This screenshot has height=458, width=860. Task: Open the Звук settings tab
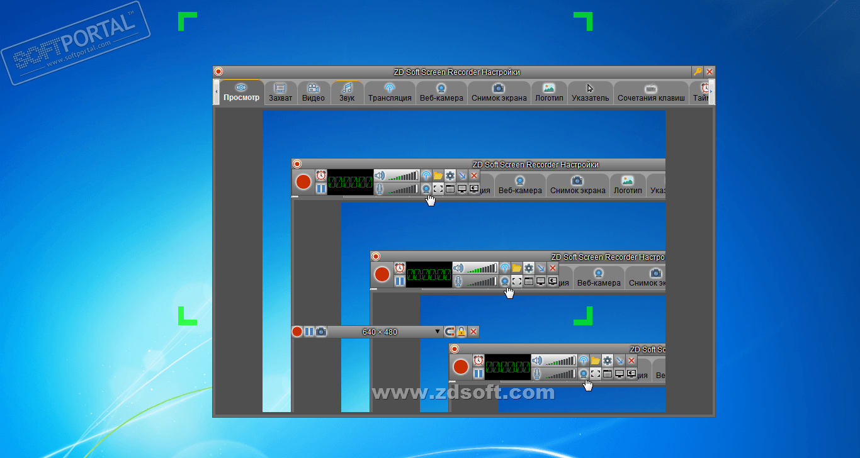coord(347,92)
